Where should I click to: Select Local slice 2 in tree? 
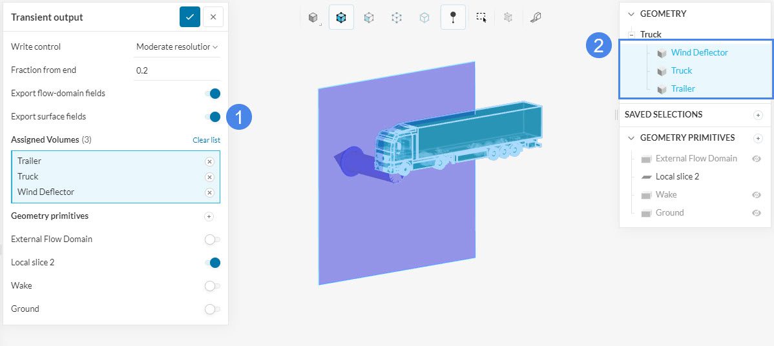(x=677, y=177)
